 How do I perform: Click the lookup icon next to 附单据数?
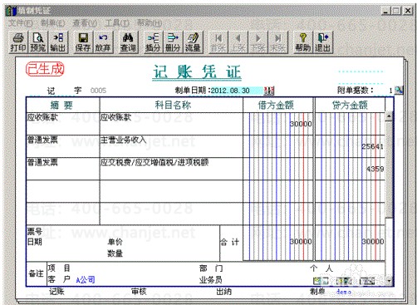click(x=399, y=90)
